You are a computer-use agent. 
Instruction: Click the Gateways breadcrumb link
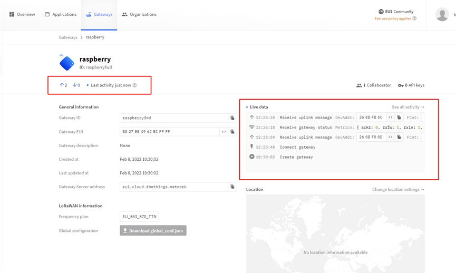68,37
